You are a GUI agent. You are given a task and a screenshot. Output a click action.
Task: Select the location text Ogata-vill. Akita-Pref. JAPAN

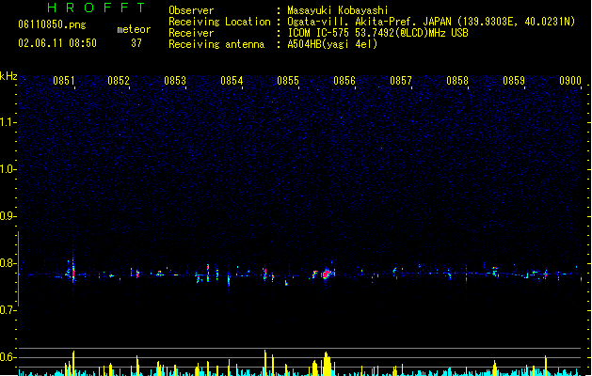tap(369, 22)
